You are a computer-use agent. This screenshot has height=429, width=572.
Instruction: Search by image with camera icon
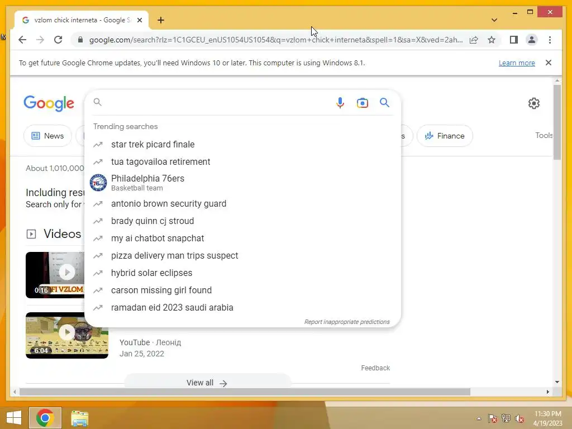[362, 103]
